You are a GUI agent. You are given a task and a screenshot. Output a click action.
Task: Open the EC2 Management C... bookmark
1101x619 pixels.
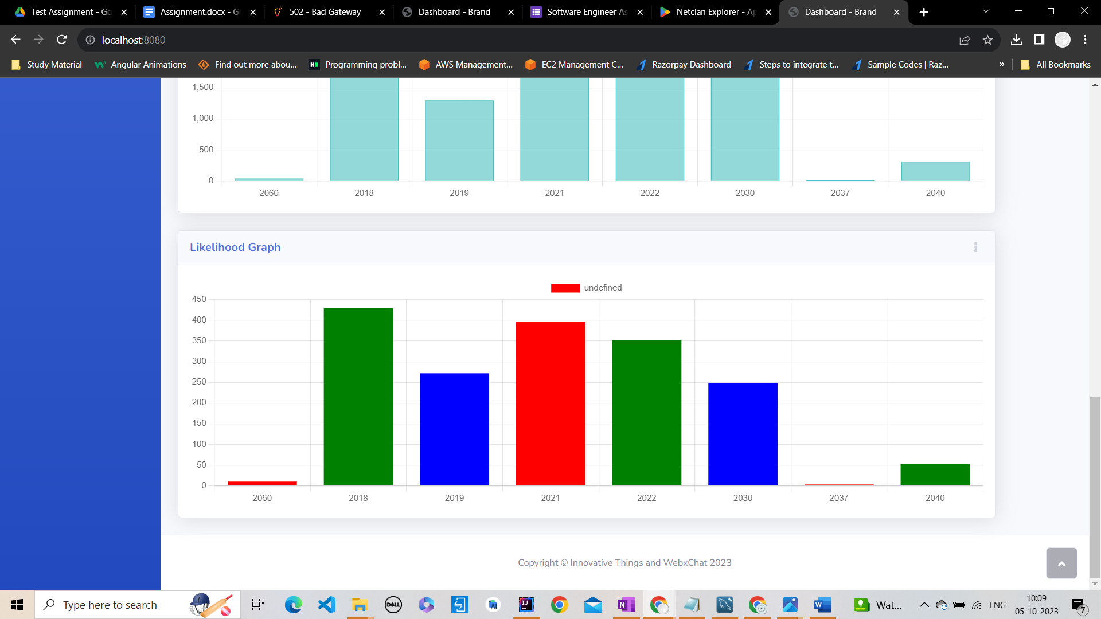(x=574, y=65)
